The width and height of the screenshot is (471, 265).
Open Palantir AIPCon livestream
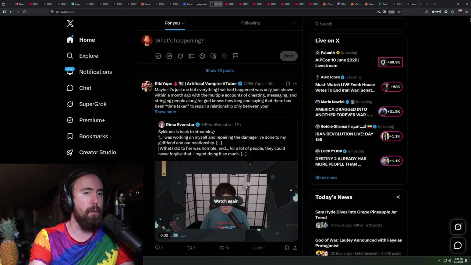pyautogui.click(x=337, y=63)
